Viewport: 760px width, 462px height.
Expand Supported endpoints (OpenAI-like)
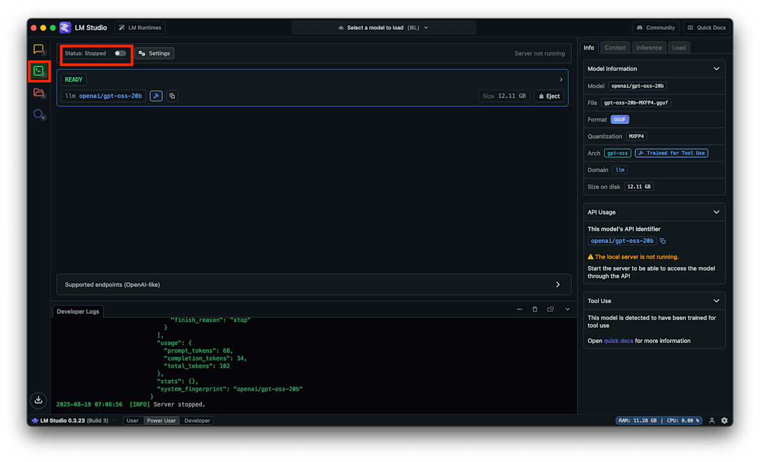coord(313,285)
